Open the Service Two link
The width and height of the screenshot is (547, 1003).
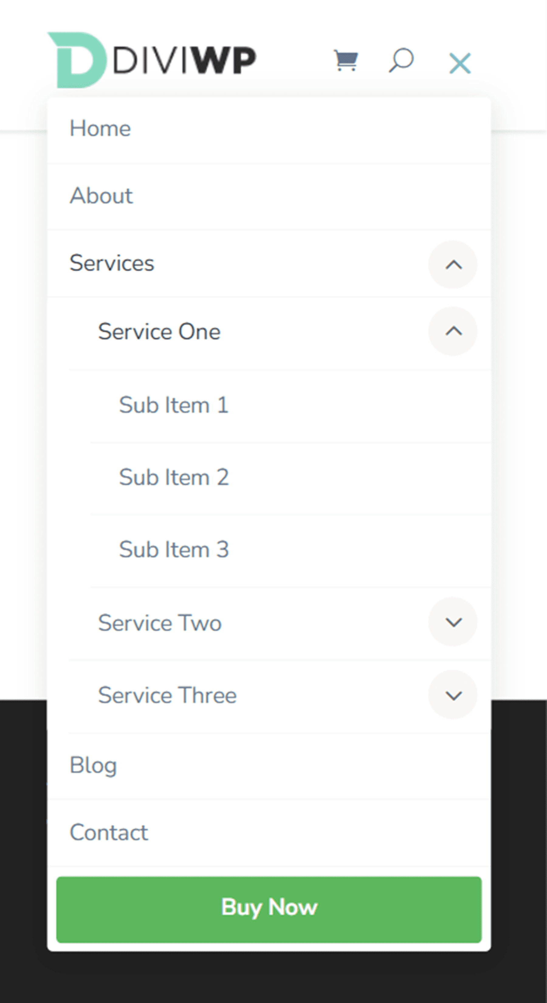pyautogui.click(x=160, y=623)
